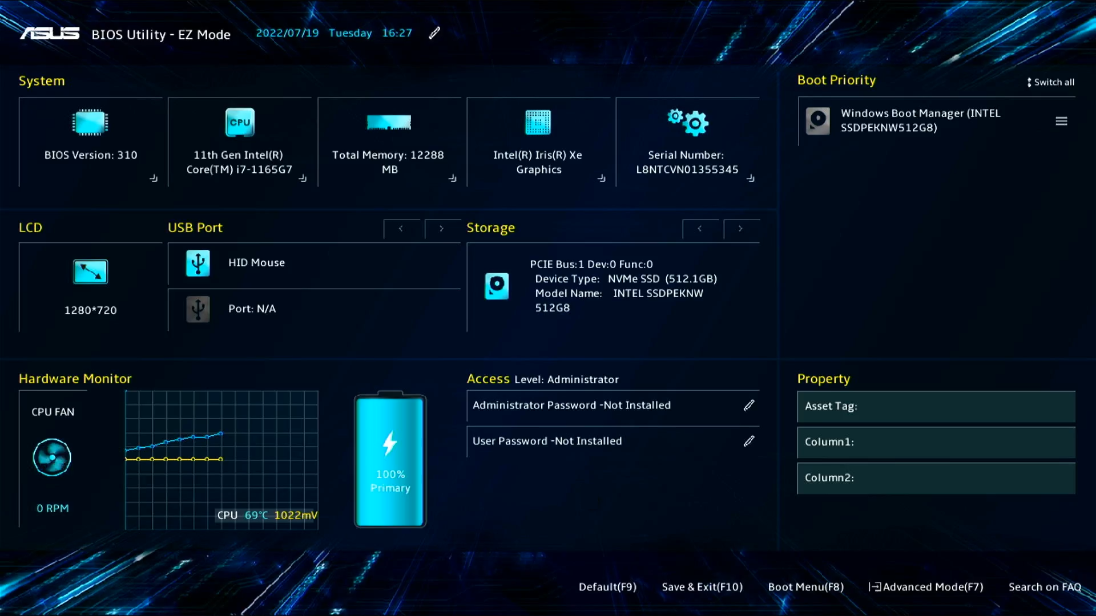Open Search on FAQ
Screen dimensions: 1096x616
[1045, 587]
